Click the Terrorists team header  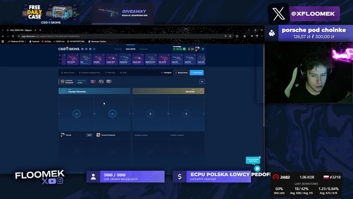click(168, 91)
